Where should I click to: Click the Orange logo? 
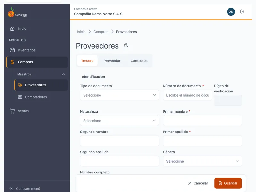pos(18,12)
